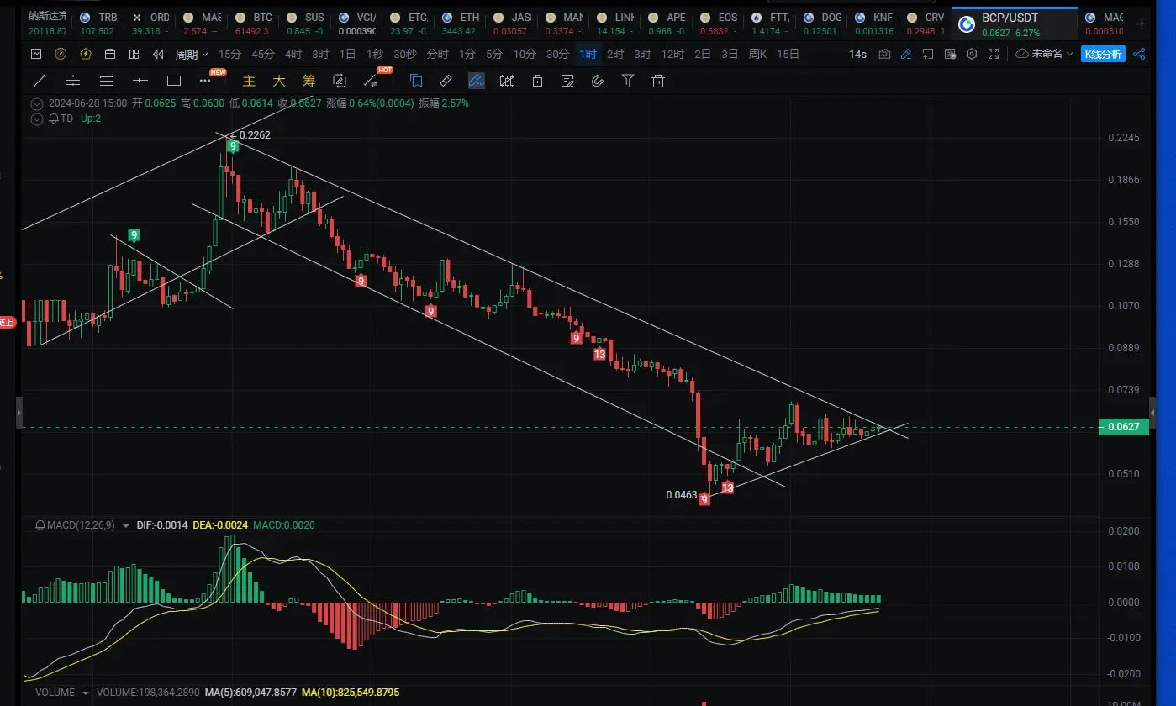The height and width of the screenshot is (706, 1176).
Task: Delete drawings with the trash icon
Action: click(x=658, y=81)
